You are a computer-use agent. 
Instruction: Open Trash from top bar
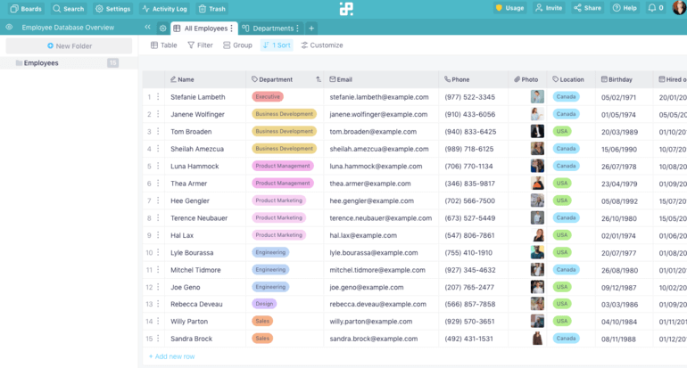[211, 9]
